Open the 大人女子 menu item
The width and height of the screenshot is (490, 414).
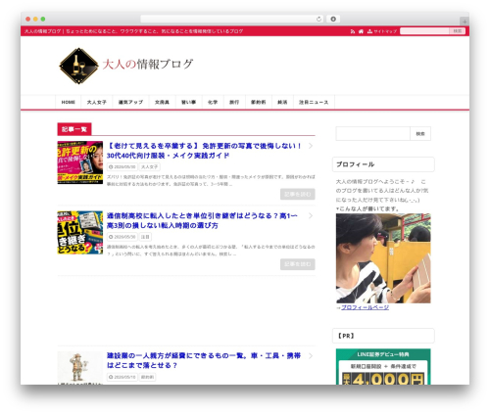coord(97,102)
